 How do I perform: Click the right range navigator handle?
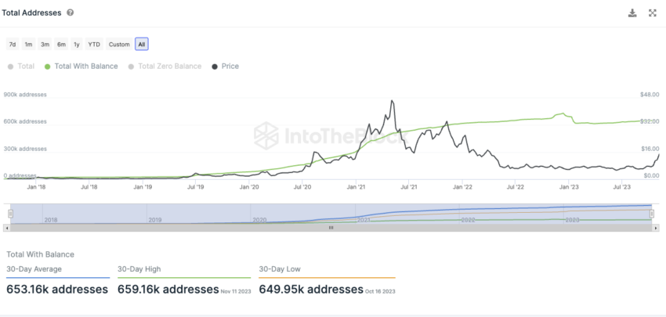click(652, 214)
